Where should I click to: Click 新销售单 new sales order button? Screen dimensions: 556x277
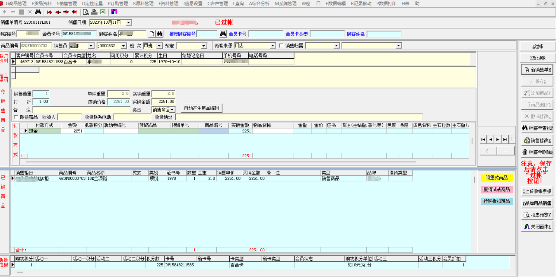(x=537, y=70)
